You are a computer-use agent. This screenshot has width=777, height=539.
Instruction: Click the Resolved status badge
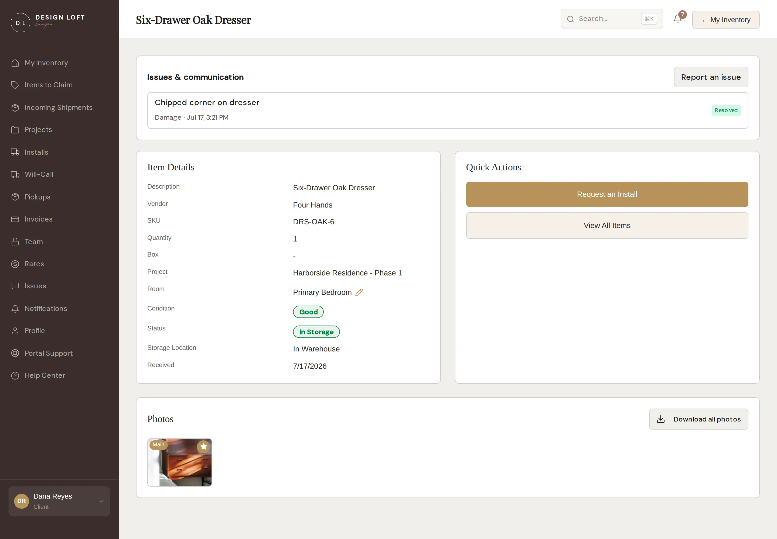point(726,110)
